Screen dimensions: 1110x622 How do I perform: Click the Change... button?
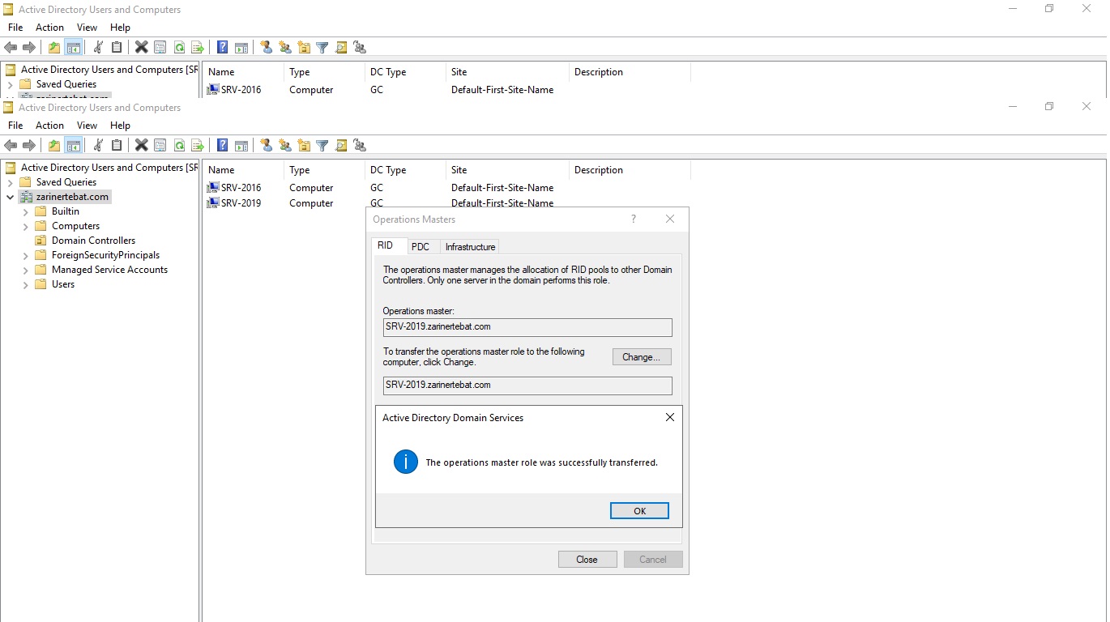pos(642,357)
